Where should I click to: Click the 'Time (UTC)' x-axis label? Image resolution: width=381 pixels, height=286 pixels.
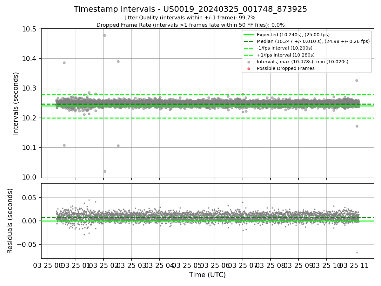[x=207, y=275]
